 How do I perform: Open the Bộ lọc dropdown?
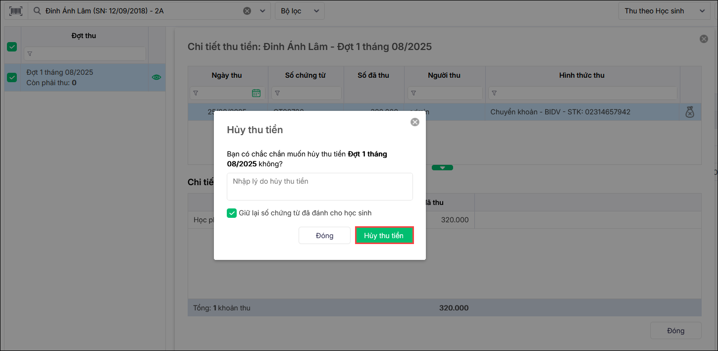pyautogui.click(x=300, y=11)
